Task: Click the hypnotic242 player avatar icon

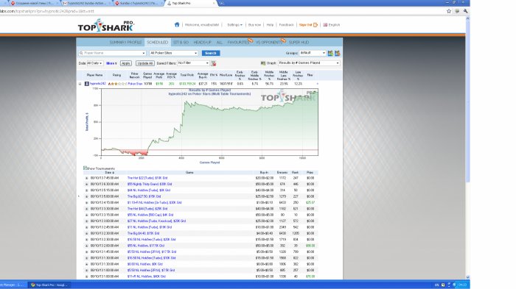Action: (x=87, y=84)
